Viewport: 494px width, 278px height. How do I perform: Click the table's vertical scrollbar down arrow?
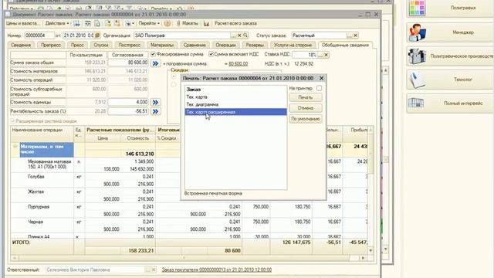coord(370,250)
